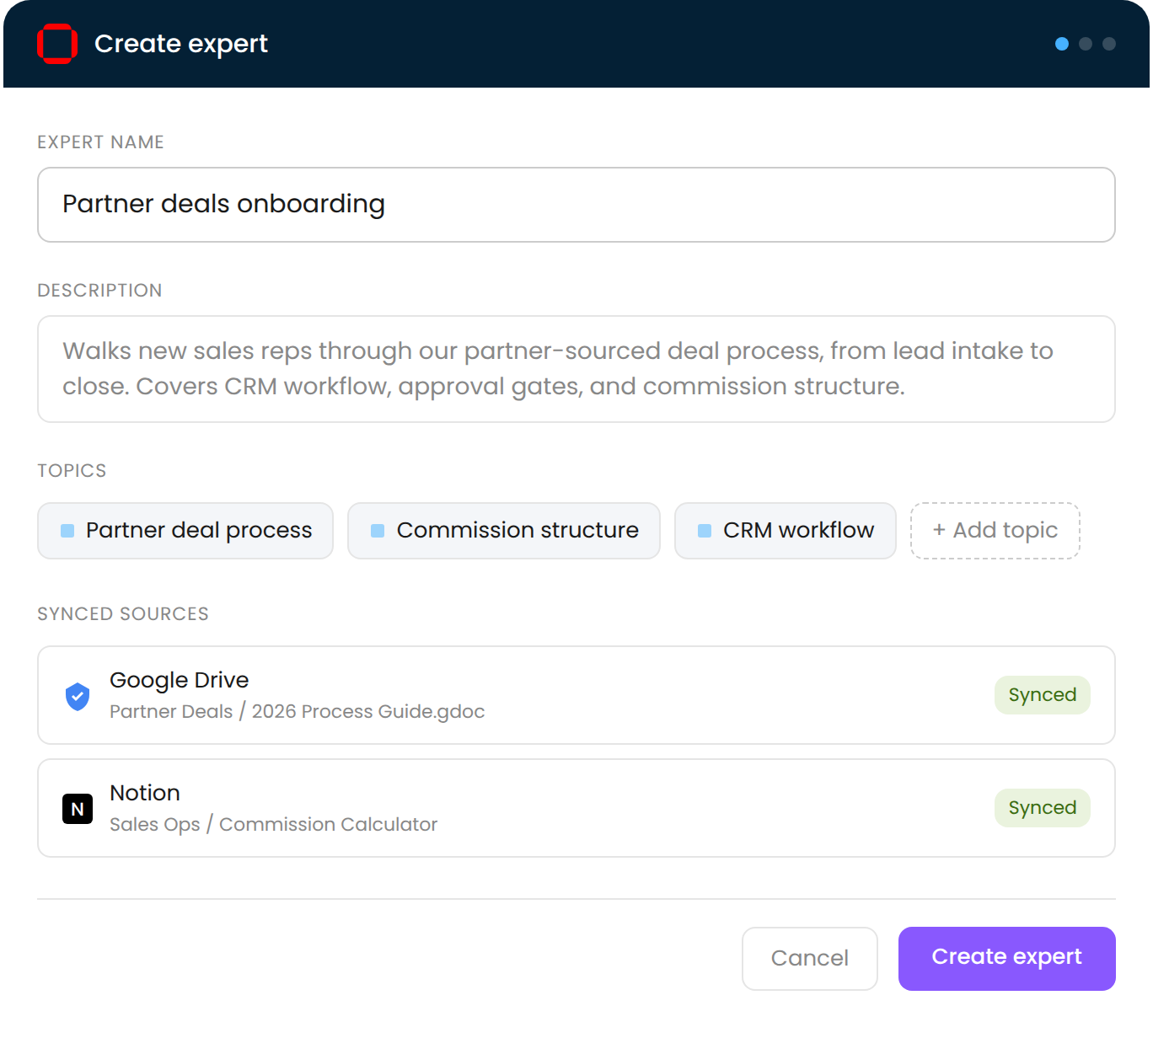Image resolution: width=1153 pixels, height=1038 pixels.
Task: Expand the Google Drive source entry
Action: tap(576, 695)
